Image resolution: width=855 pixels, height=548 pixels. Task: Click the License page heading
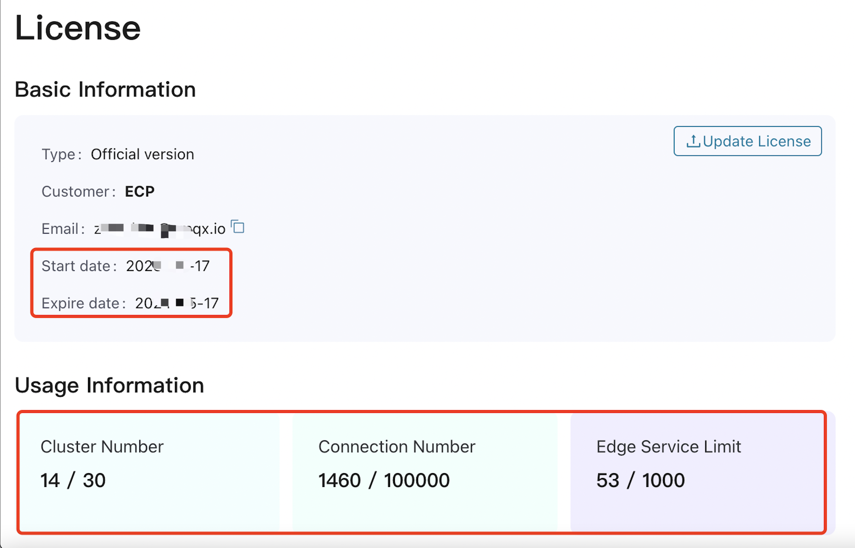77,28
